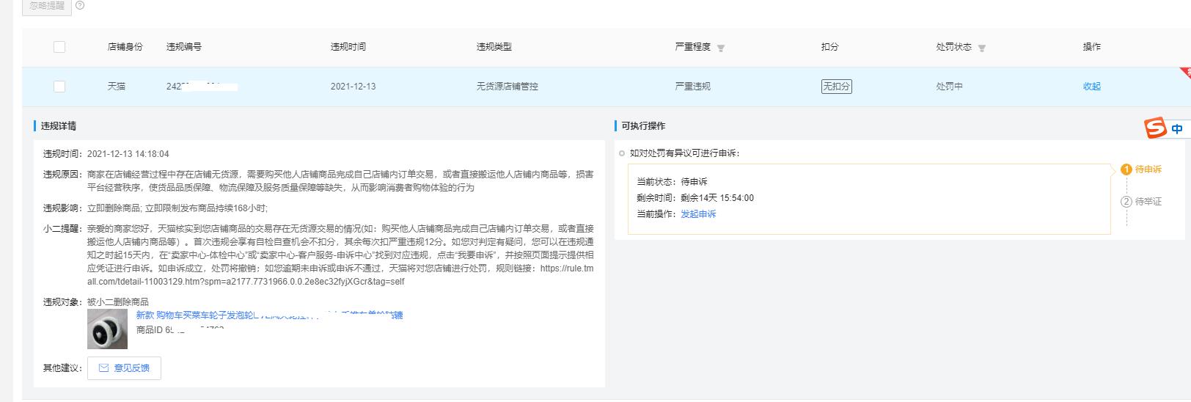The image size is (1191, 402).
Task: Click the 被小二删除商品 text
Action: pyautogui.click(x=118, y=302)
